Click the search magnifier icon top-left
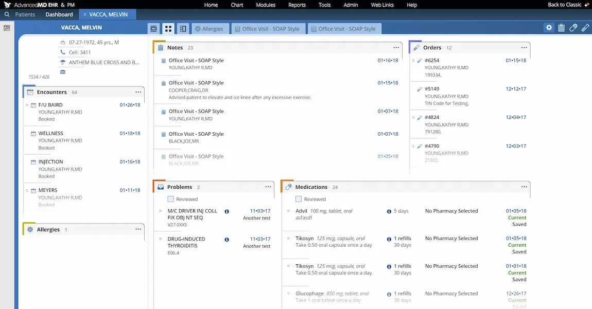The width and height of the screenshot is (592, 309). (x=6, y=14)
